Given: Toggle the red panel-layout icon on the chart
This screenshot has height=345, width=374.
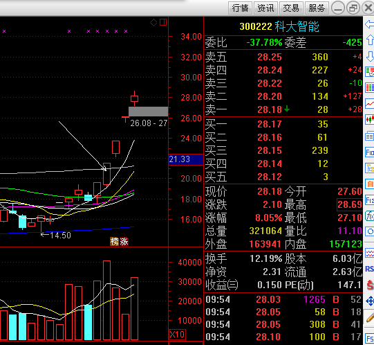Looking at the screenshot, I should (163, 22).
